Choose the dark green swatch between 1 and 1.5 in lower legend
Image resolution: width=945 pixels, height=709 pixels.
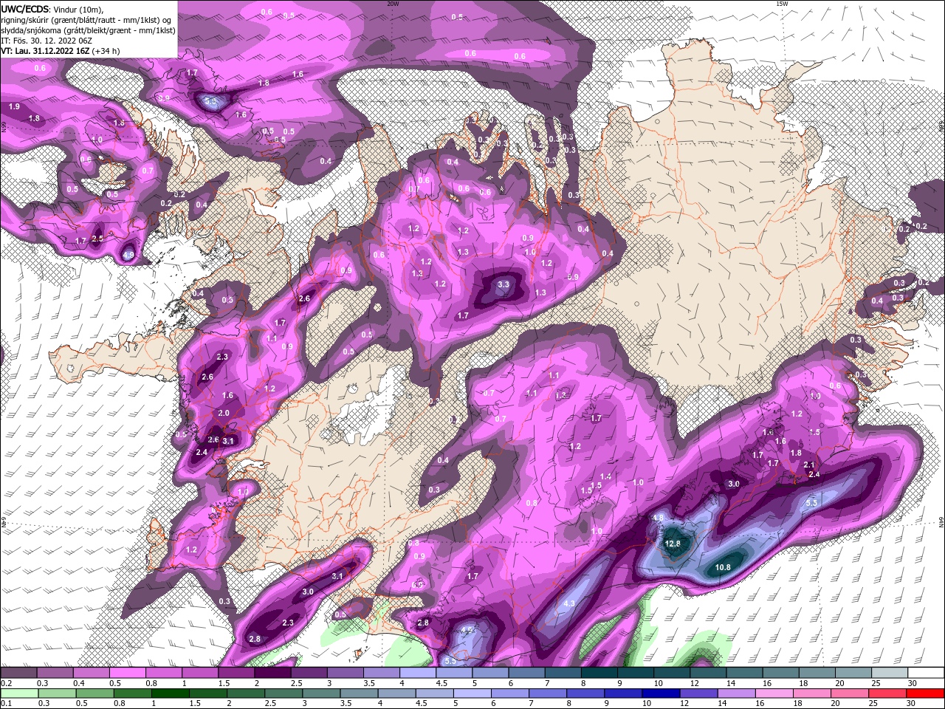click(x=171, y=693)
